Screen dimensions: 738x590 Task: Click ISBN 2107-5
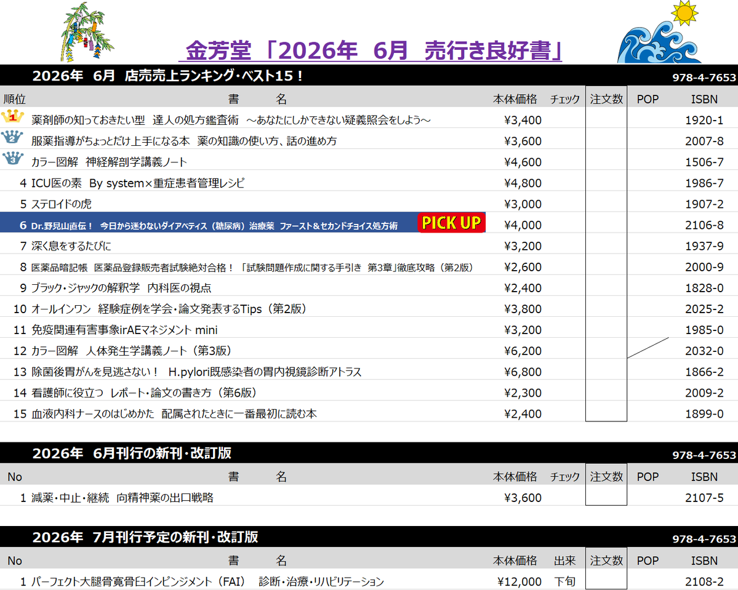[704, 498]
